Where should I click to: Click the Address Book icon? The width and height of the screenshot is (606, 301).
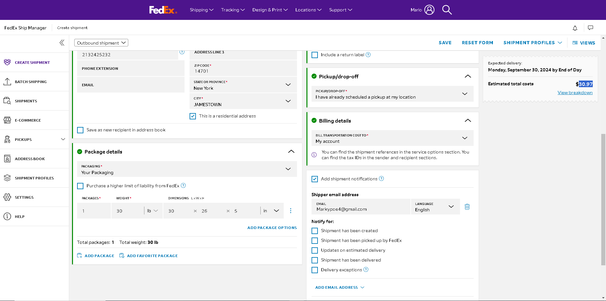point(7,159)
